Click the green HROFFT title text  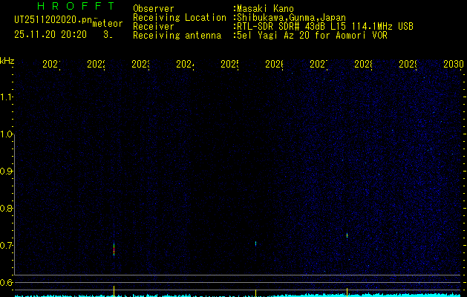pos(76,6)
